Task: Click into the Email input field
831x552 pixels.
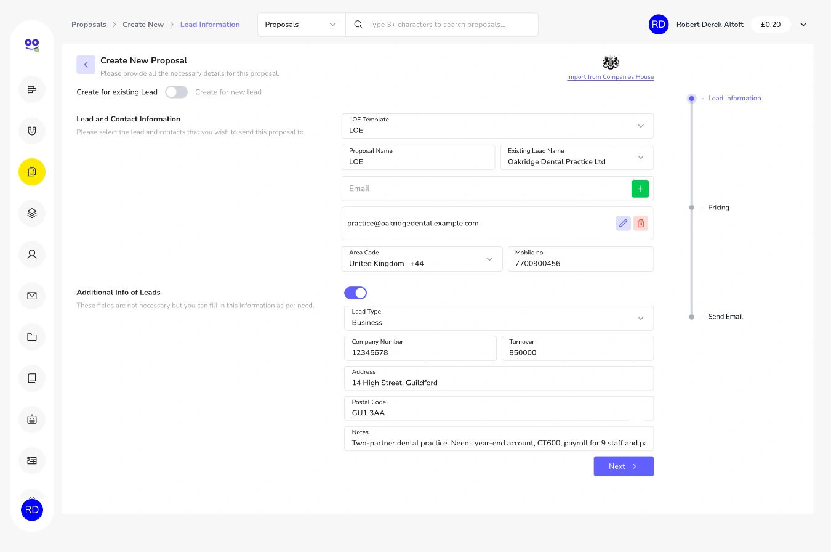Action: (x=486, y=189)
